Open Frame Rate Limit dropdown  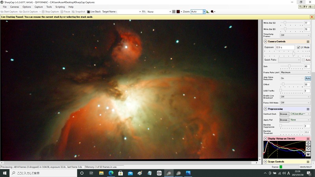tap(295, 72)
